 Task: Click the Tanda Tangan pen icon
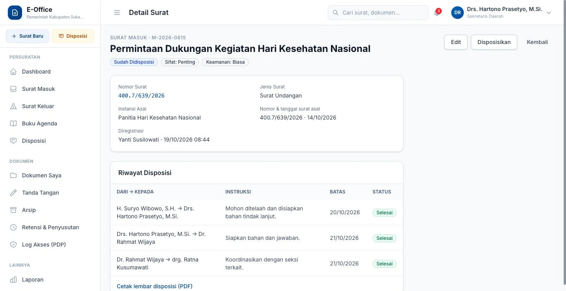[13, 193]
